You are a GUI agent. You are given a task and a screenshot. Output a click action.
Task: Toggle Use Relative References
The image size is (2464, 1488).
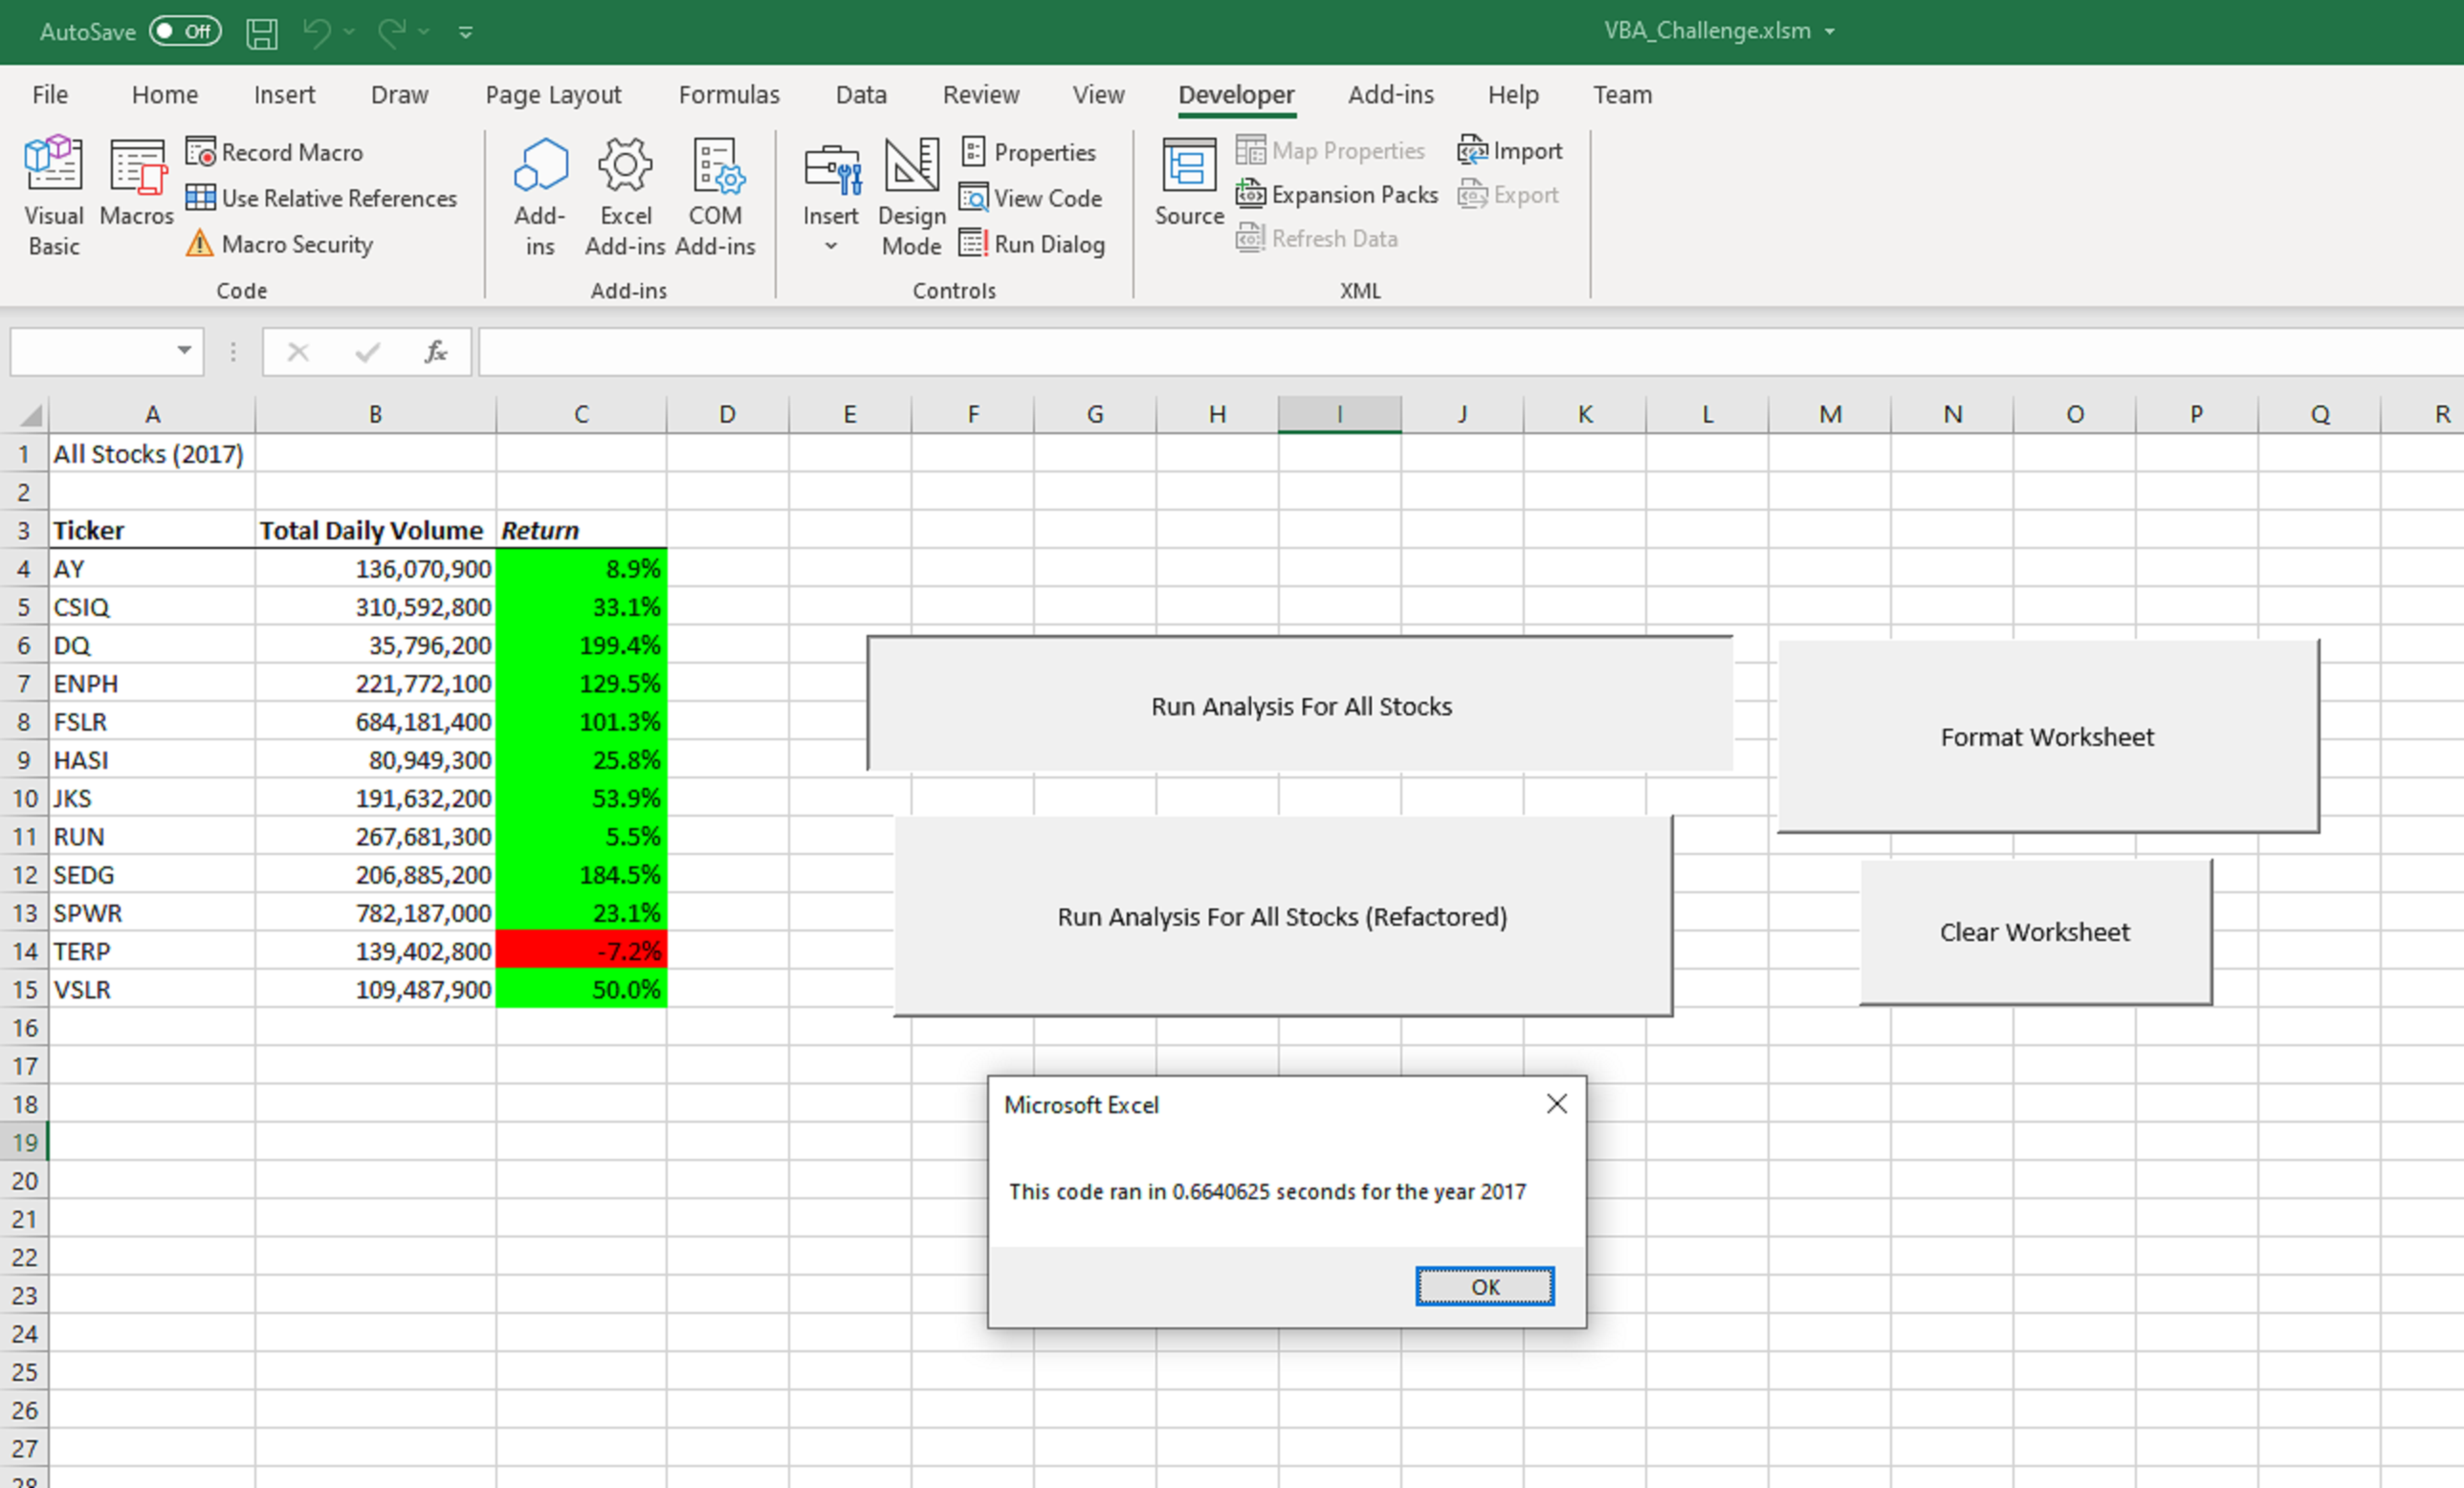tap(321, 198)
